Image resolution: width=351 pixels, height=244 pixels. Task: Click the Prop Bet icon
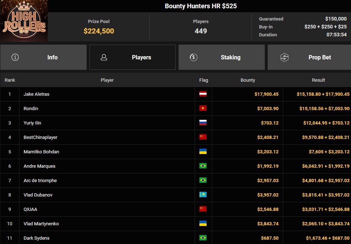[x=284, y=57]
